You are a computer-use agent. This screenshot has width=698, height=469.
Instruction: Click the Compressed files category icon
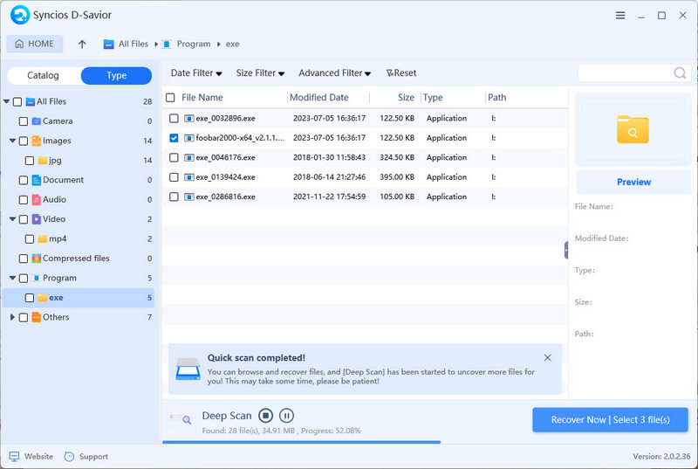click(x=37, y=259)
